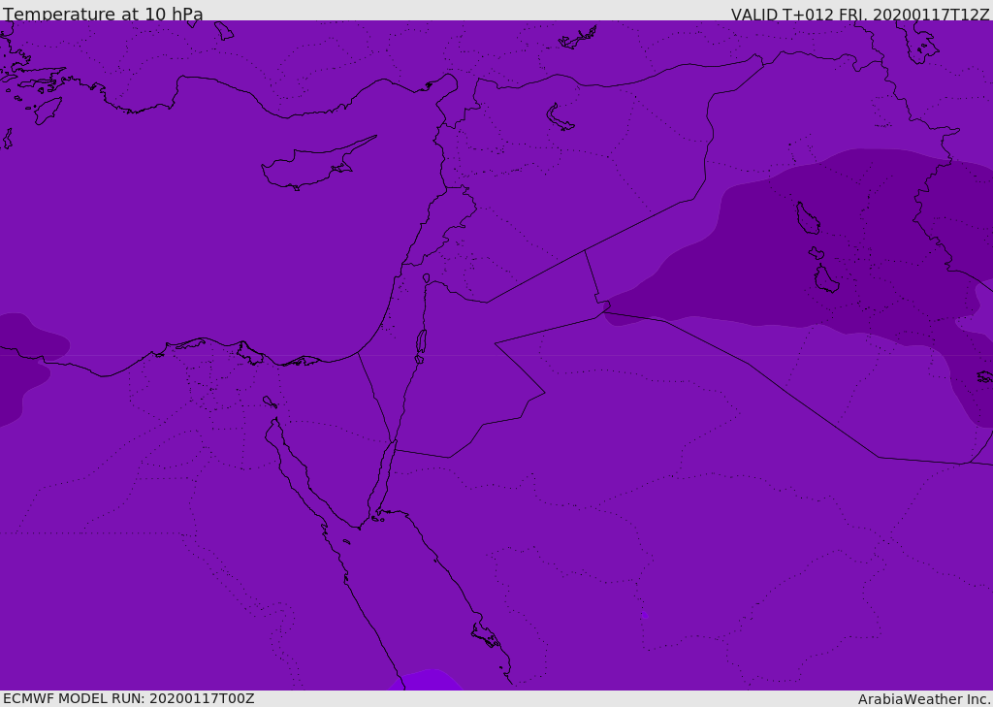Select the Sea of Galilee outline
This screenshot has width=993, height=707.
[x=426, y=278]
